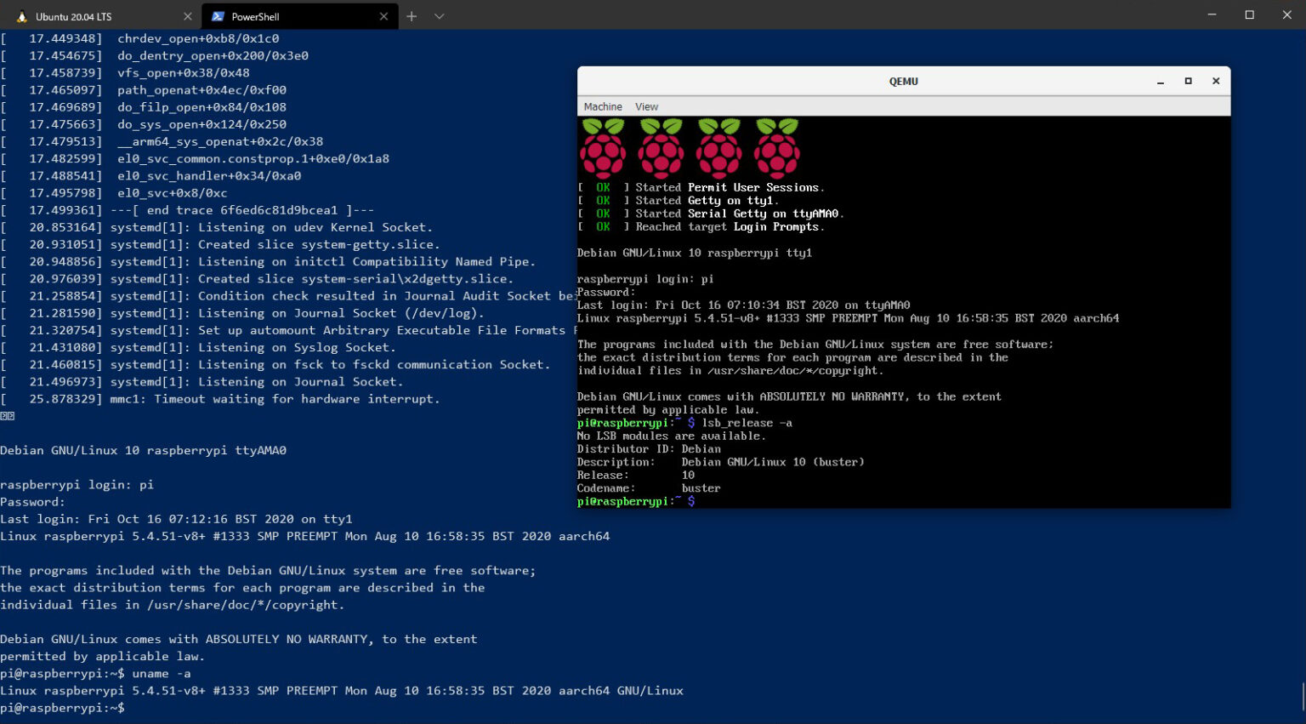Expand the new tab profile dropdown
The image size is (1306, 724).
tap(439, 16)
